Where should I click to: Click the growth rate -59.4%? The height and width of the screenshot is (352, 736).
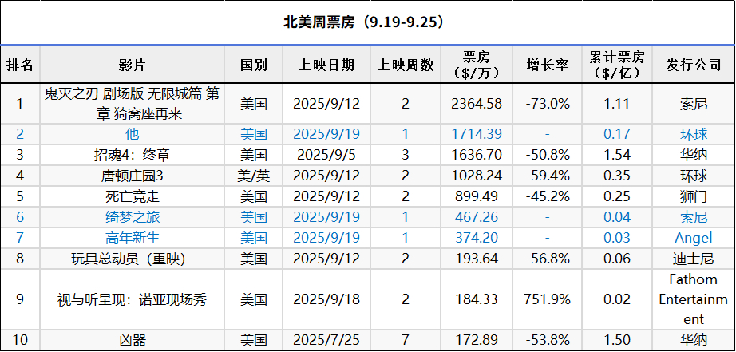coord(548,176)
